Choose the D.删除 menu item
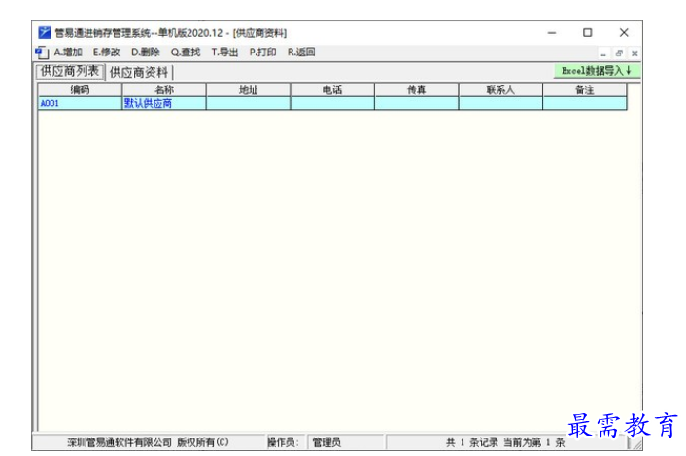686x456 pixels. (x=145, y=53)
